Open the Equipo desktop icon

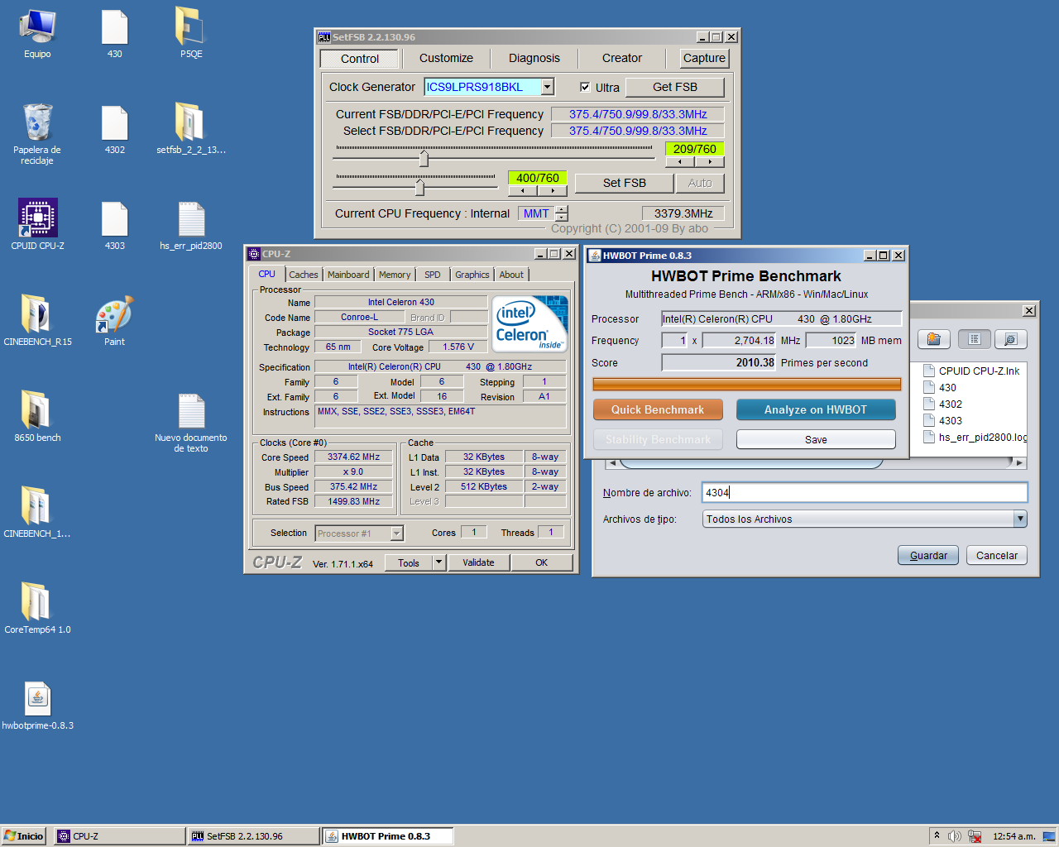click(37, 33)
